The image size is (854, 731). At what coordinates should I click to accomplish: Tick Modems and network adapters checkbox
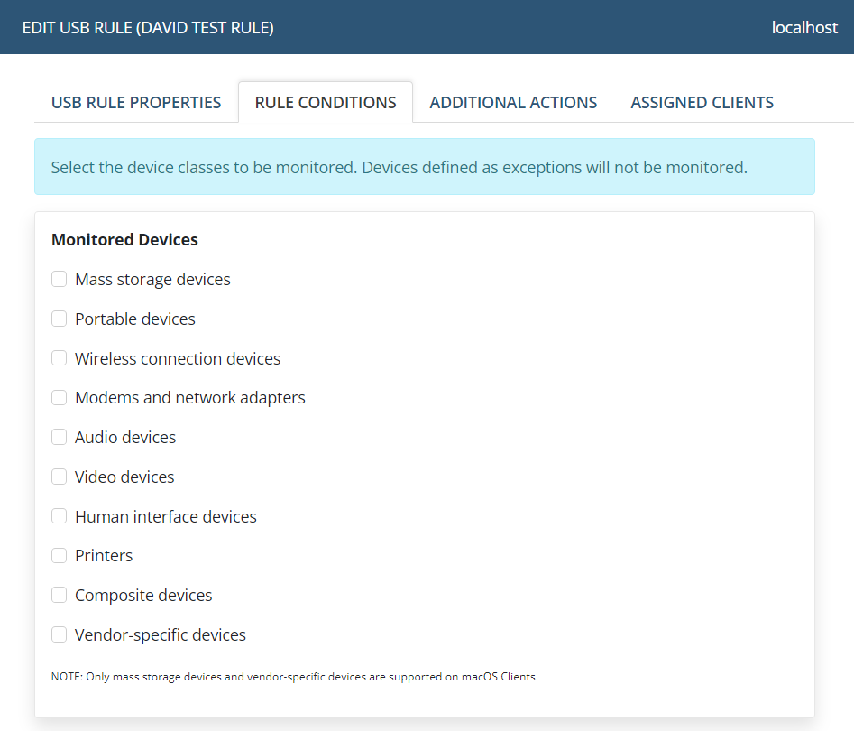tap(60, 397)
